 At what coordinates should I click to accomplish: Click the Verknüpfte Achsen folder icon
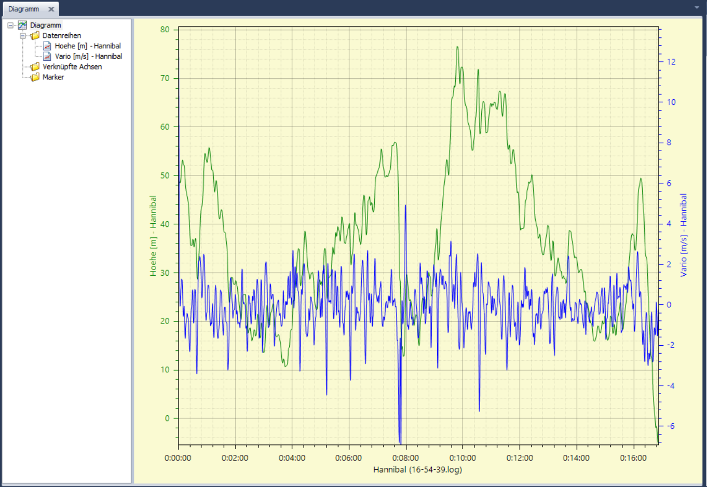coord(35,67)
